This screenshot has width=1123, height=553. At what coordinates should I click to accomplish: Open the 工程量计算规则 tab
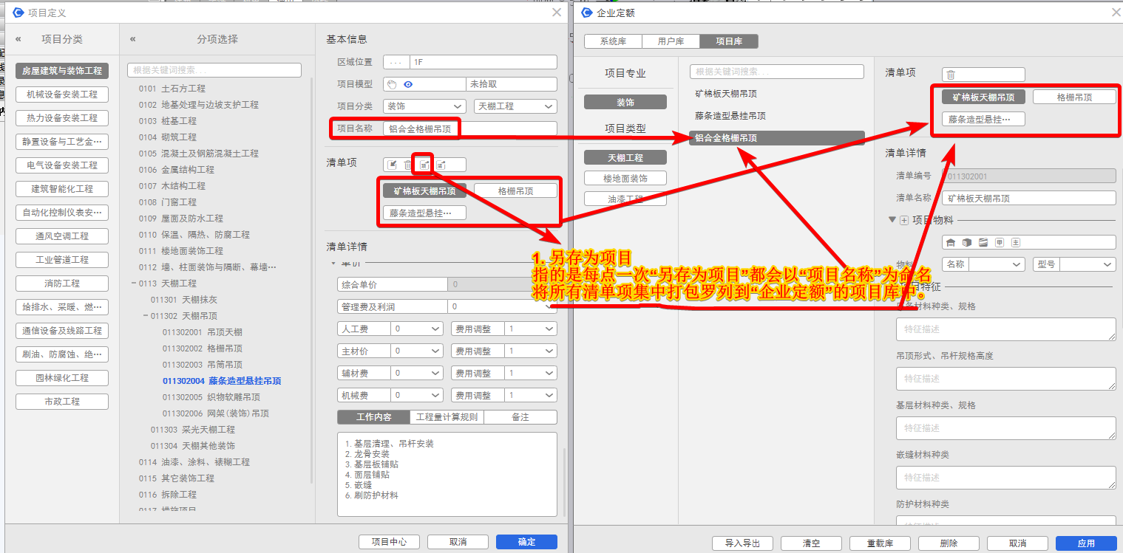(447, 417)
